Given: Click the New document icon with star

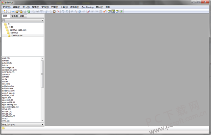Looking at the screenshot, I should coord(5,12).
